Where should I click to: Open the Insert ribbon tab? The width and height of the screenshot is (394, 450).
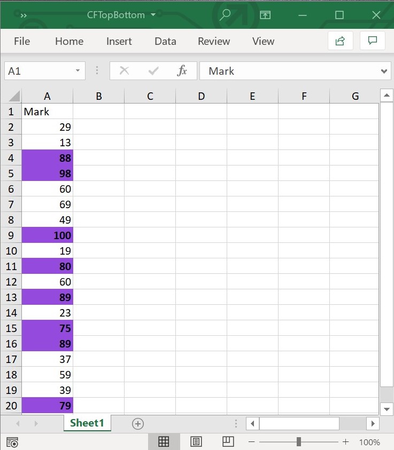coord(119,41)
